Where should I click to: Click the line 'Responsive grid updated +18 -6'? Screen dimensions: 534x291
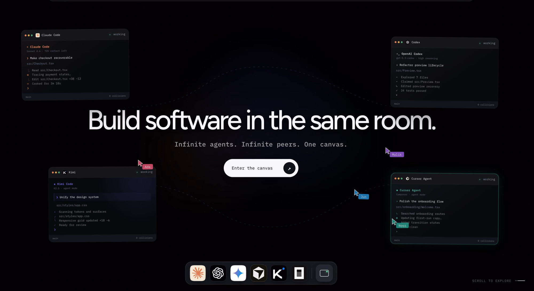point(84,221)
